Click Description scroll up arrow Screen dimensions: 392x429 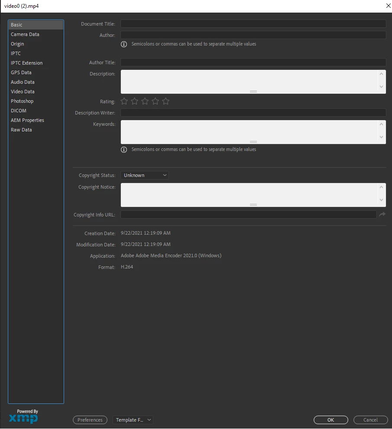(x=381, y=74)
